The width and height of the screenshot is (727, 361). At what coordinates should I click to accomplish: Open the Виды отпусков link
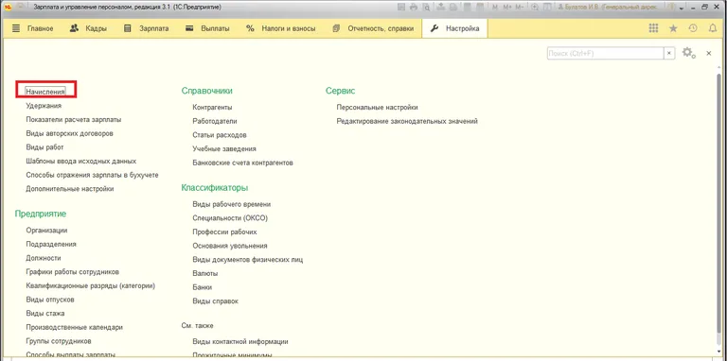(x=50, y=300)
